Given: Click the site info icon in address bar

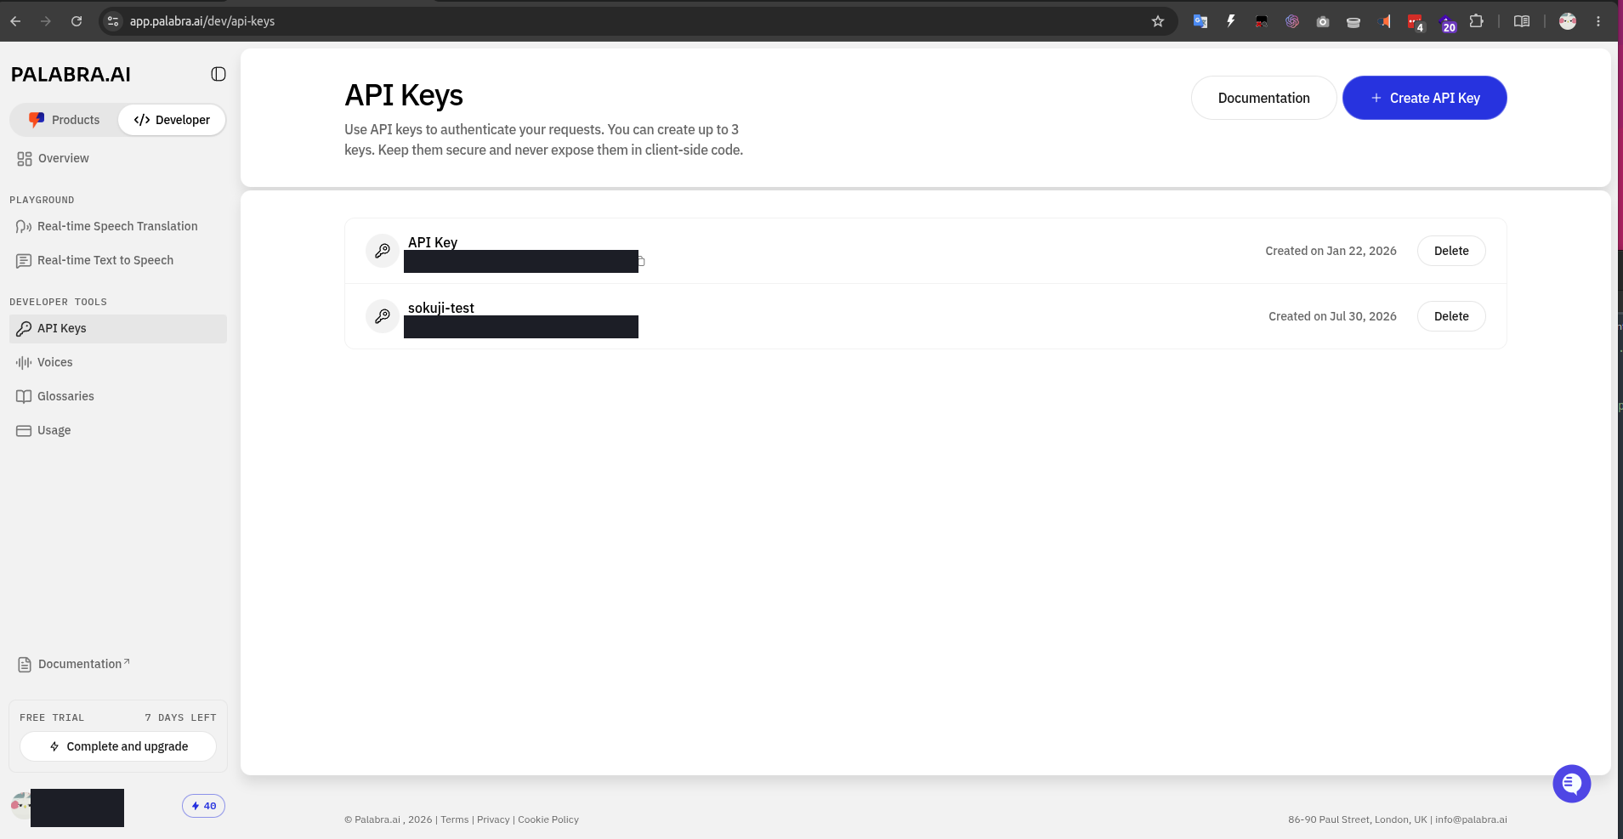Looking at the screenshot, I should (113, 21).
